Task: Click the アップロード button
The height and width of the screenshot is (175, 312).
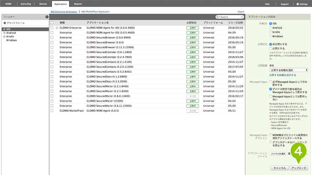Action: (x=299, y=168)
